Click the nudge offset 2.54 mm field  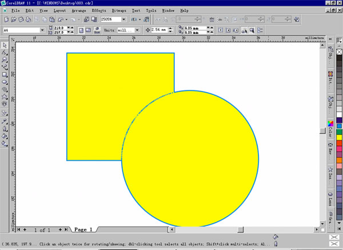159,30
